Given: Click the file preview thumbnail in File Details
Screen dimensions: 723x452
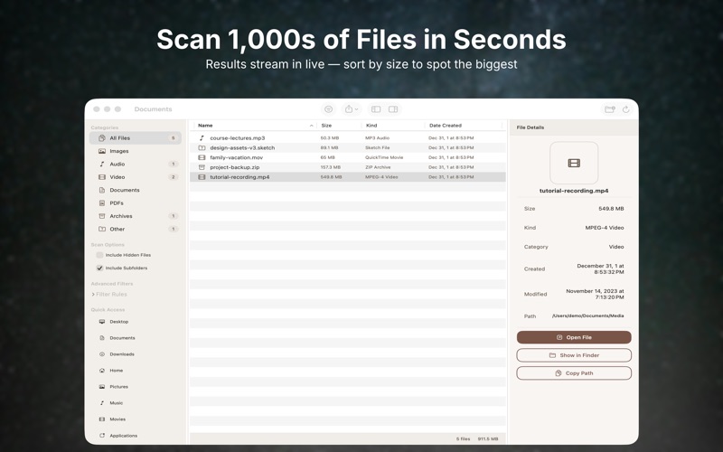Looking at the screenshot, I should tap(574, 163).
